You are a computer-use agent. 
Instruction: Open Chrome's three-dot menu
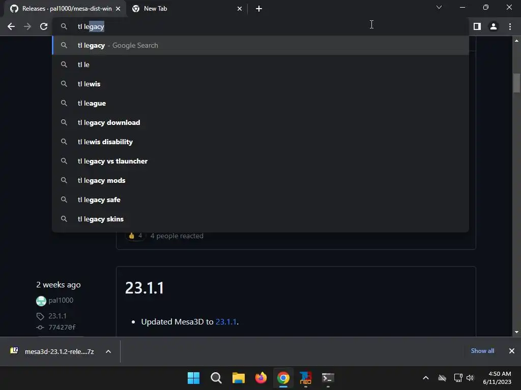tap(510, 26)
